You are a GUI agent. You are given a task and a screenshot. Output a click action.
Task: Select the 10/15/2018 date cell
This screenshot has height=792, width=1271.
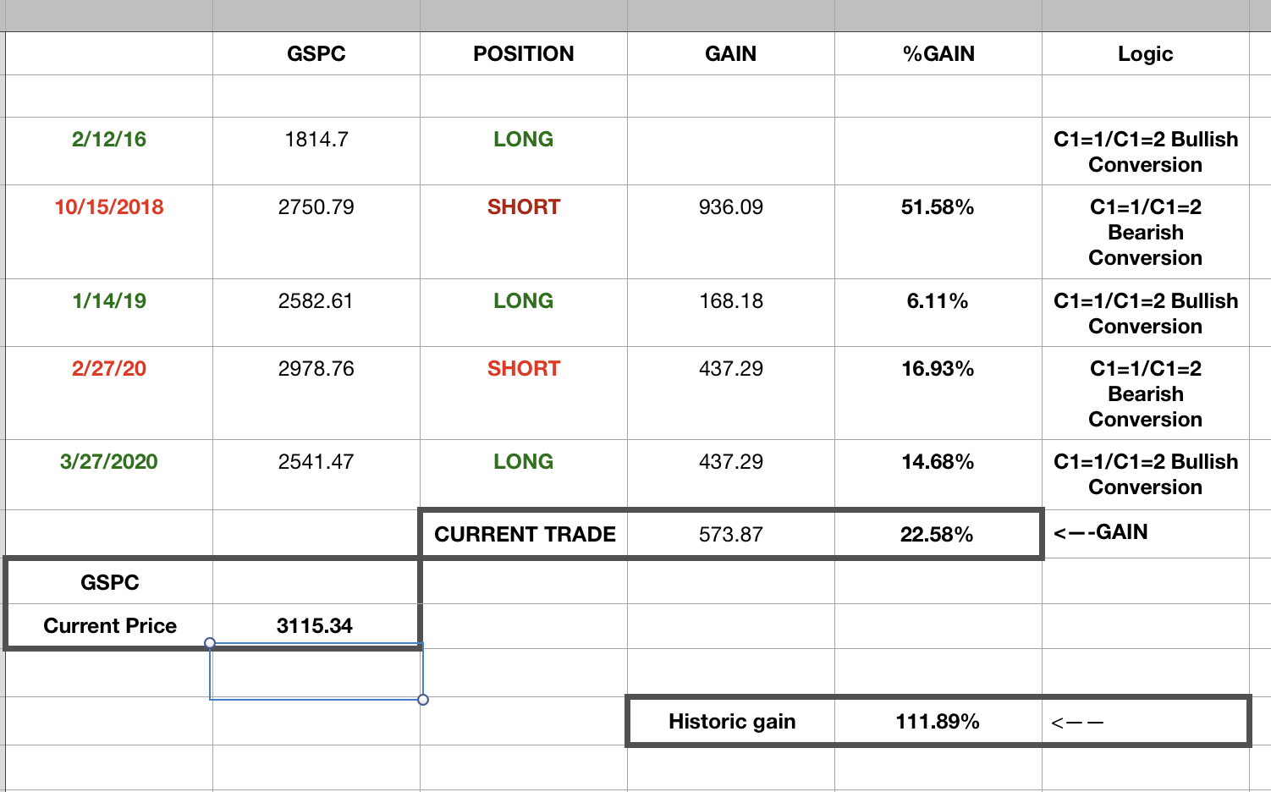[109, 207]
